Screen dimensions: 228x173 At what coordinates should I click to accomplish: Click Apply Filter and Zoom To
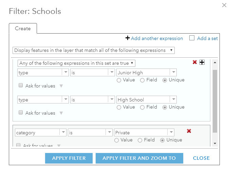tap(139, 158)
